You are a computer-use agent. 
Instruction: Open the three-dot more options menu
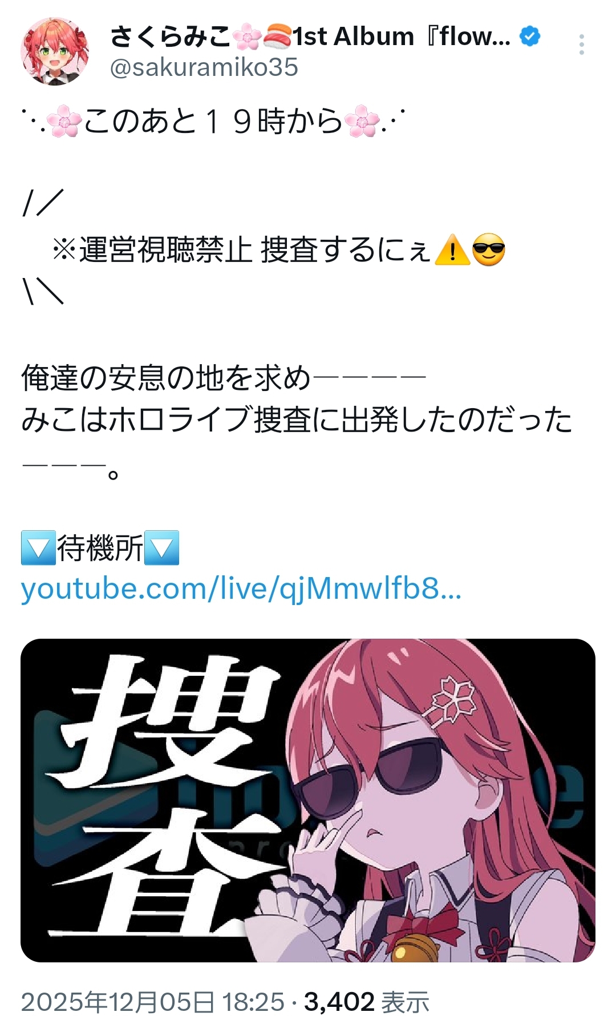pos(581,45)
